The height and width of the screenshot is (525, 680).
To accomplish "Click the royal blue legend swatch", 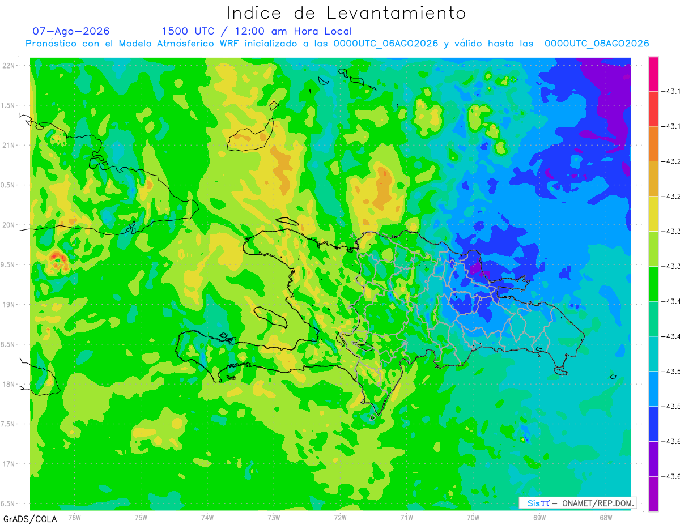I will point(653,424).
